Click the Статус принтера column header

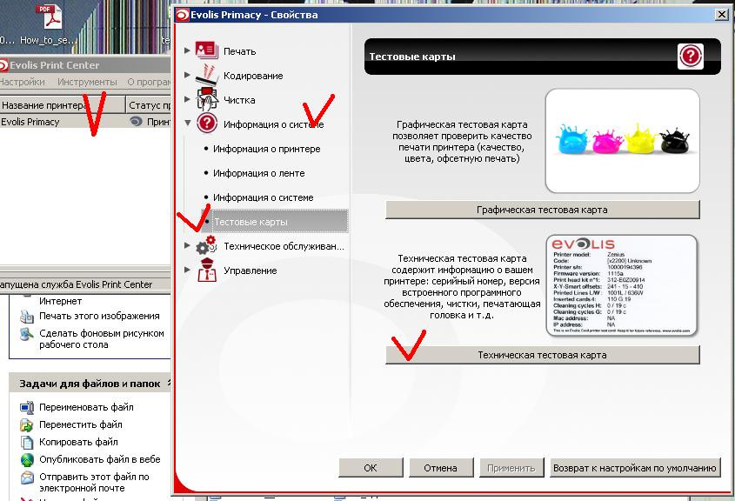click(x=149, y=105)
